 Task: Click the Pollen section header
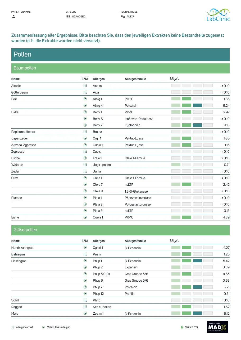pos(120,54)
